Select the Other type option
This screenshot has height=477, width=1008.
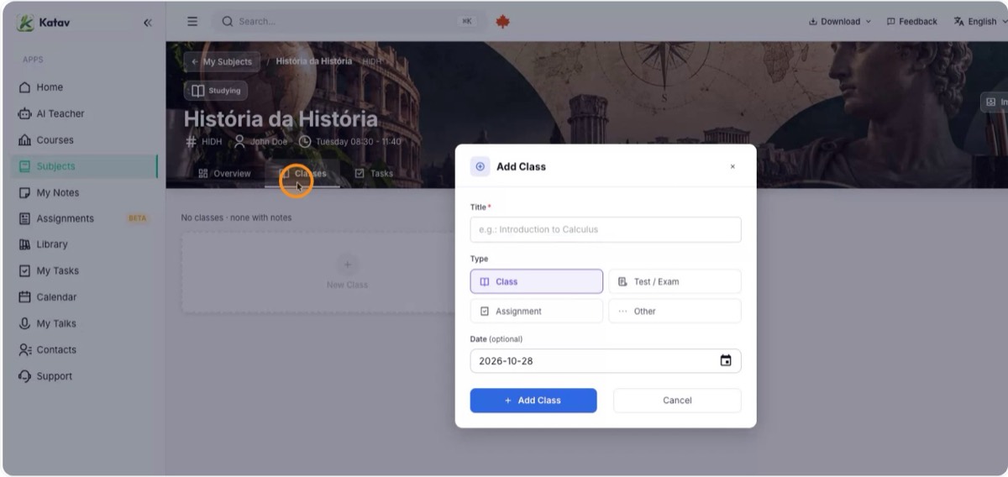pyautogui.click(x=675, y=311)
